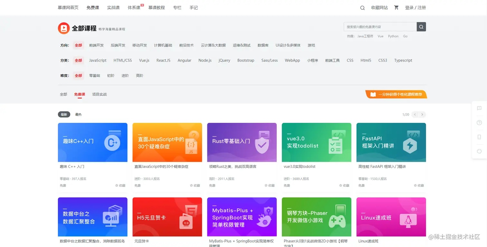This screenshot has width=487, height=247.
Task: Click hot search term Vue
Action: click(381, 36)
